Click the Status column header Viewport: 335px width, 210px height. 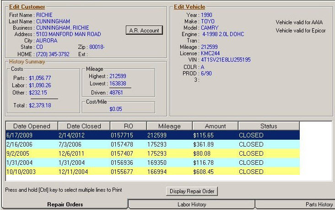(269, 126)
